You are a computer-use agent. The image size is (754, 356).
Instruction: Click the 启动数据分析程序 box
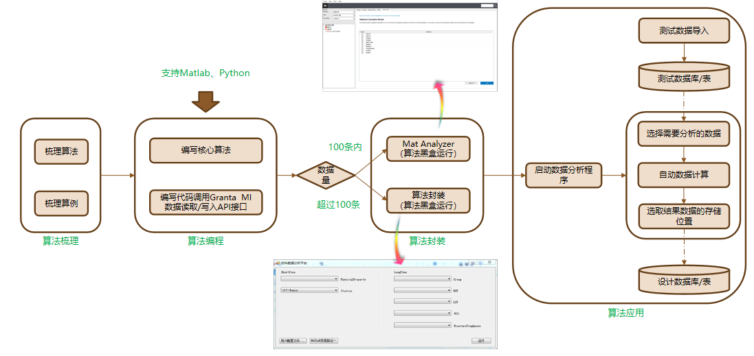point(564,175)
